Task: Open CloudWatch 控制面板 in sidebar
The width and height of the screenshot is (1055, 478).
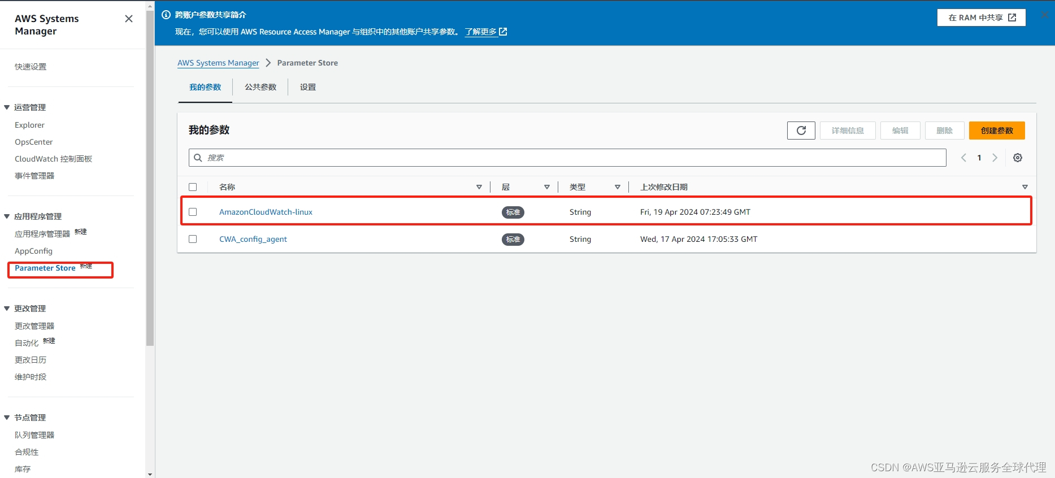Action: tap(53, 159)
